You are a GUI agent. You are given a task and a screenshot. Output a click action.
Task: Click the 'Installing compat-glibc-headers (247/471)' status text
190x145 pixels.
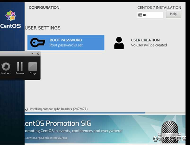pyautogui.click(x=59, y=109)
